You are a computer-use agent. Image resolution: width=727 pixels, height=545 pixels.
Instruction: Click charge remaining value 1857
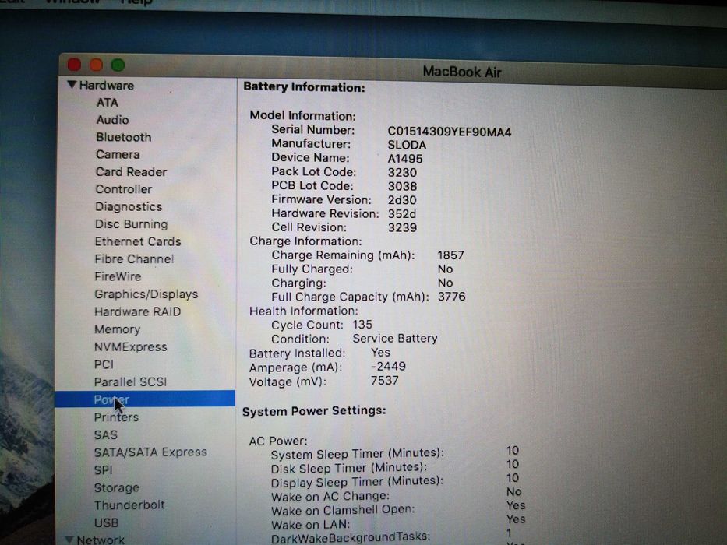[450, 255]
